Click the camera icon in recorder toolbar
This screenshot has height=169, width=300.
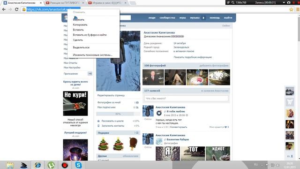coord(289,2)
